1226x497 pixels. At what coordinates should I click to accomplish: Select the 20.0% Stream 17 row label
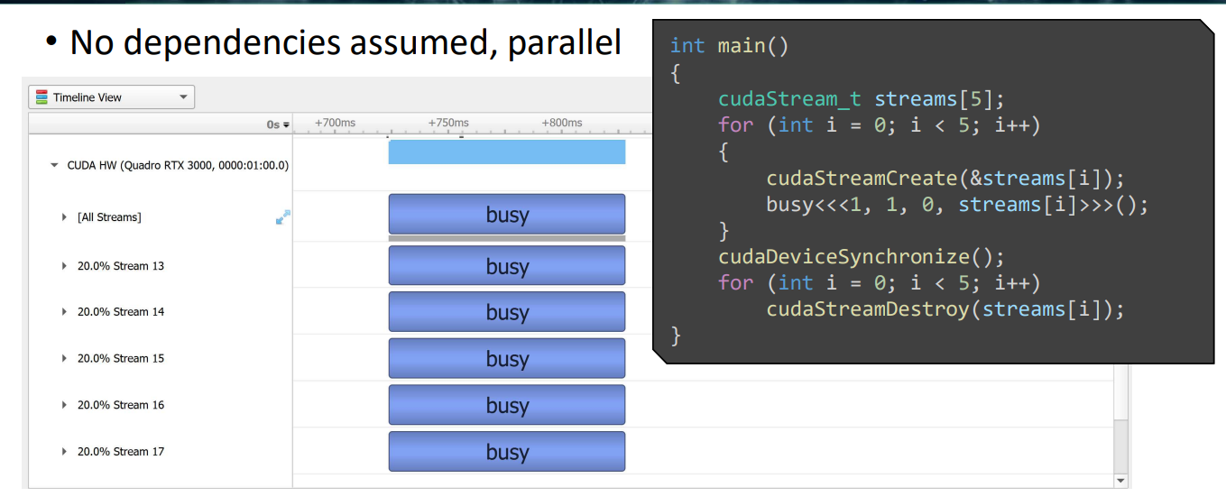pos(121,452)
